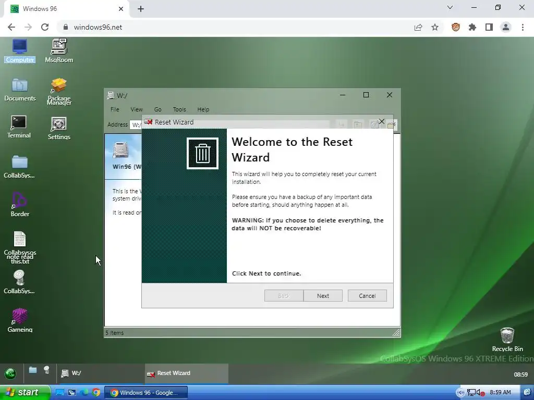Click the switch windows icon in XP quick launch
Image resolution: width=534 pixels, height=400 pixels.
[x=72, y=393]
